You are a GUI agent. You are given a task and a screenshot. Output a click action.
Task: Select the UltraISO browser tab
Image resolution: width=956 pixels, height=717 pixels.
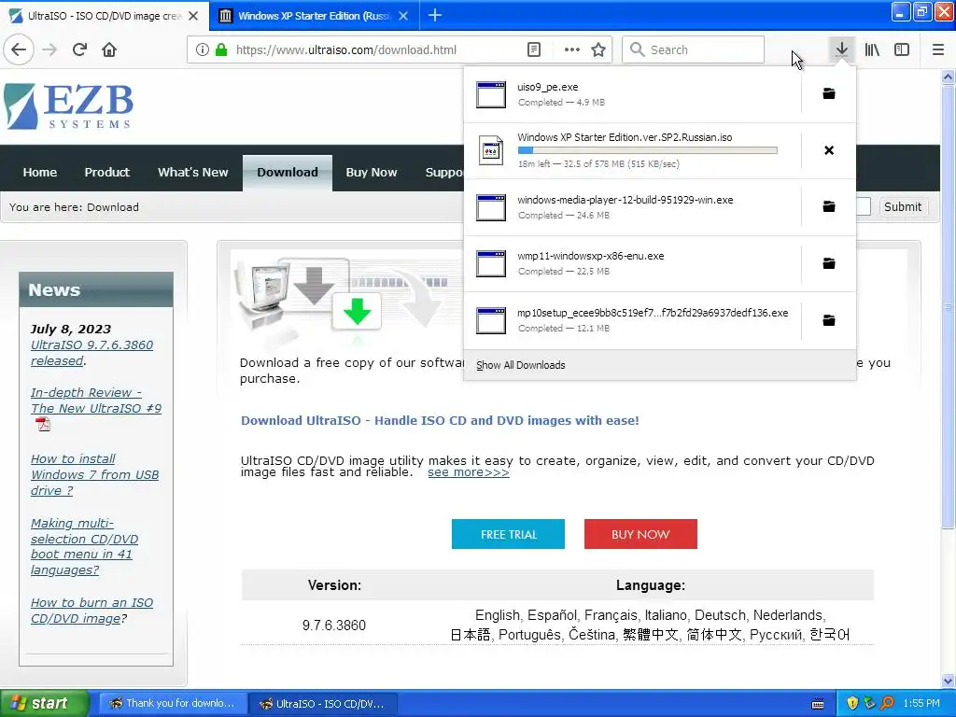(x=105, y=16)
